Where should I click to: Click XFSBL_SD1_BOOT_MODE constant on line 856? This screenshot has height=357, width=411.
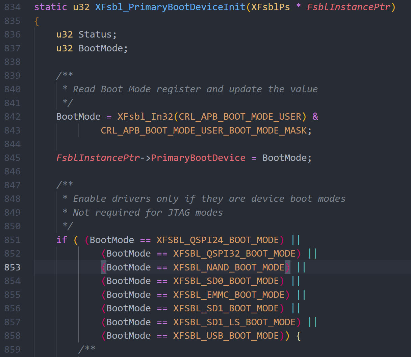[226, 308]
